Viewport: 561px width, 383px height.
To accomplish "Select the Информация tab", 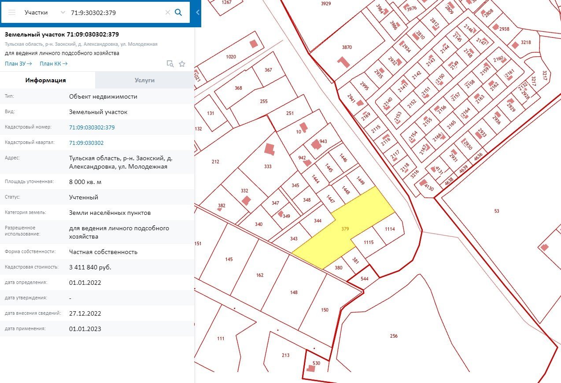I will (46, 80).
